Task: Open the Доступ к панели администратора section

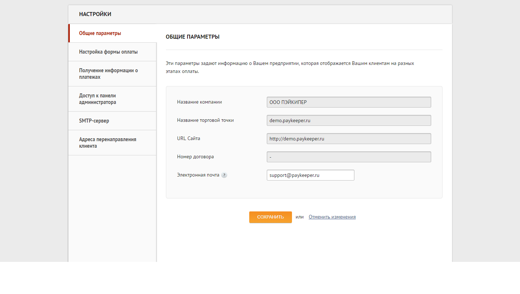Action: (x=97, y=98)
